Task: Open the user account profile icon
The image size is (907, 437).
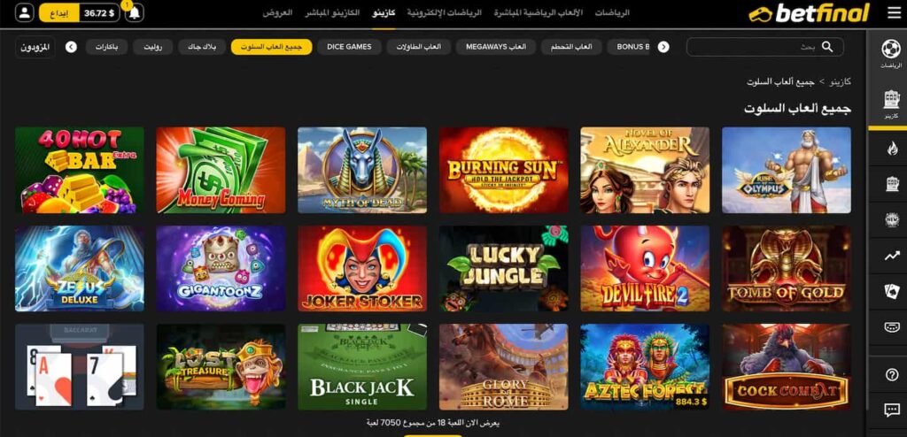Action: pyautogui.click(x=24, y=12)
